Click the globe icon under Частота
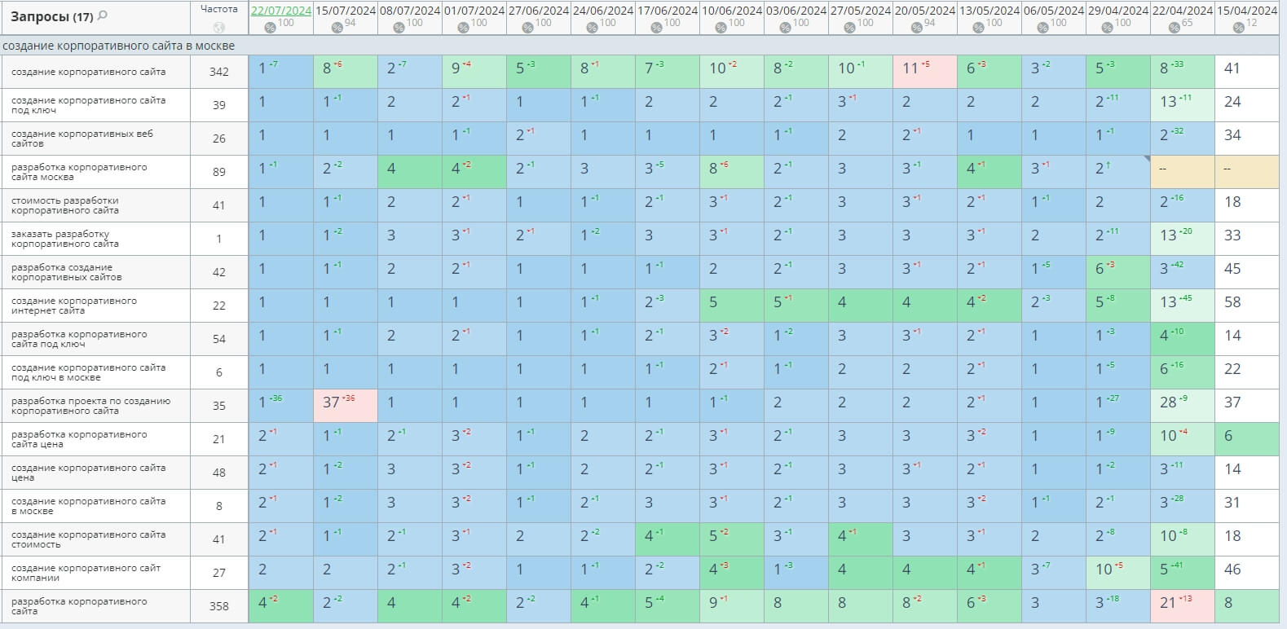Image resolution: width=1287 pixels, height=629 pixels. pos(219,26)
